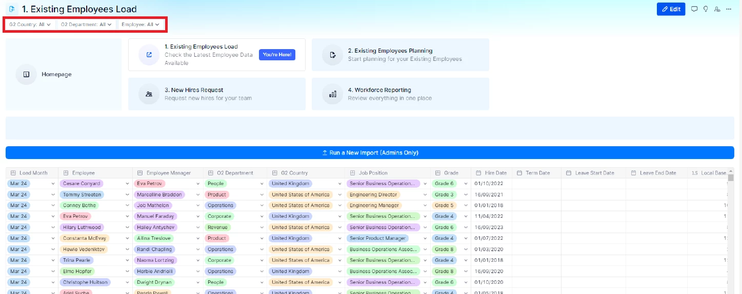Viewport: 742px width, 294px height.
Task: Click the New Hires Request people icon
Action: pos(149,94)
